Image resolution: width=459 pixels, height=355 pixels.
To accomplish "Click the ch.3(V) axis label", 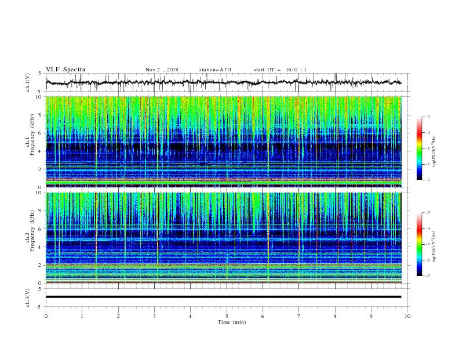I will 28,298.
